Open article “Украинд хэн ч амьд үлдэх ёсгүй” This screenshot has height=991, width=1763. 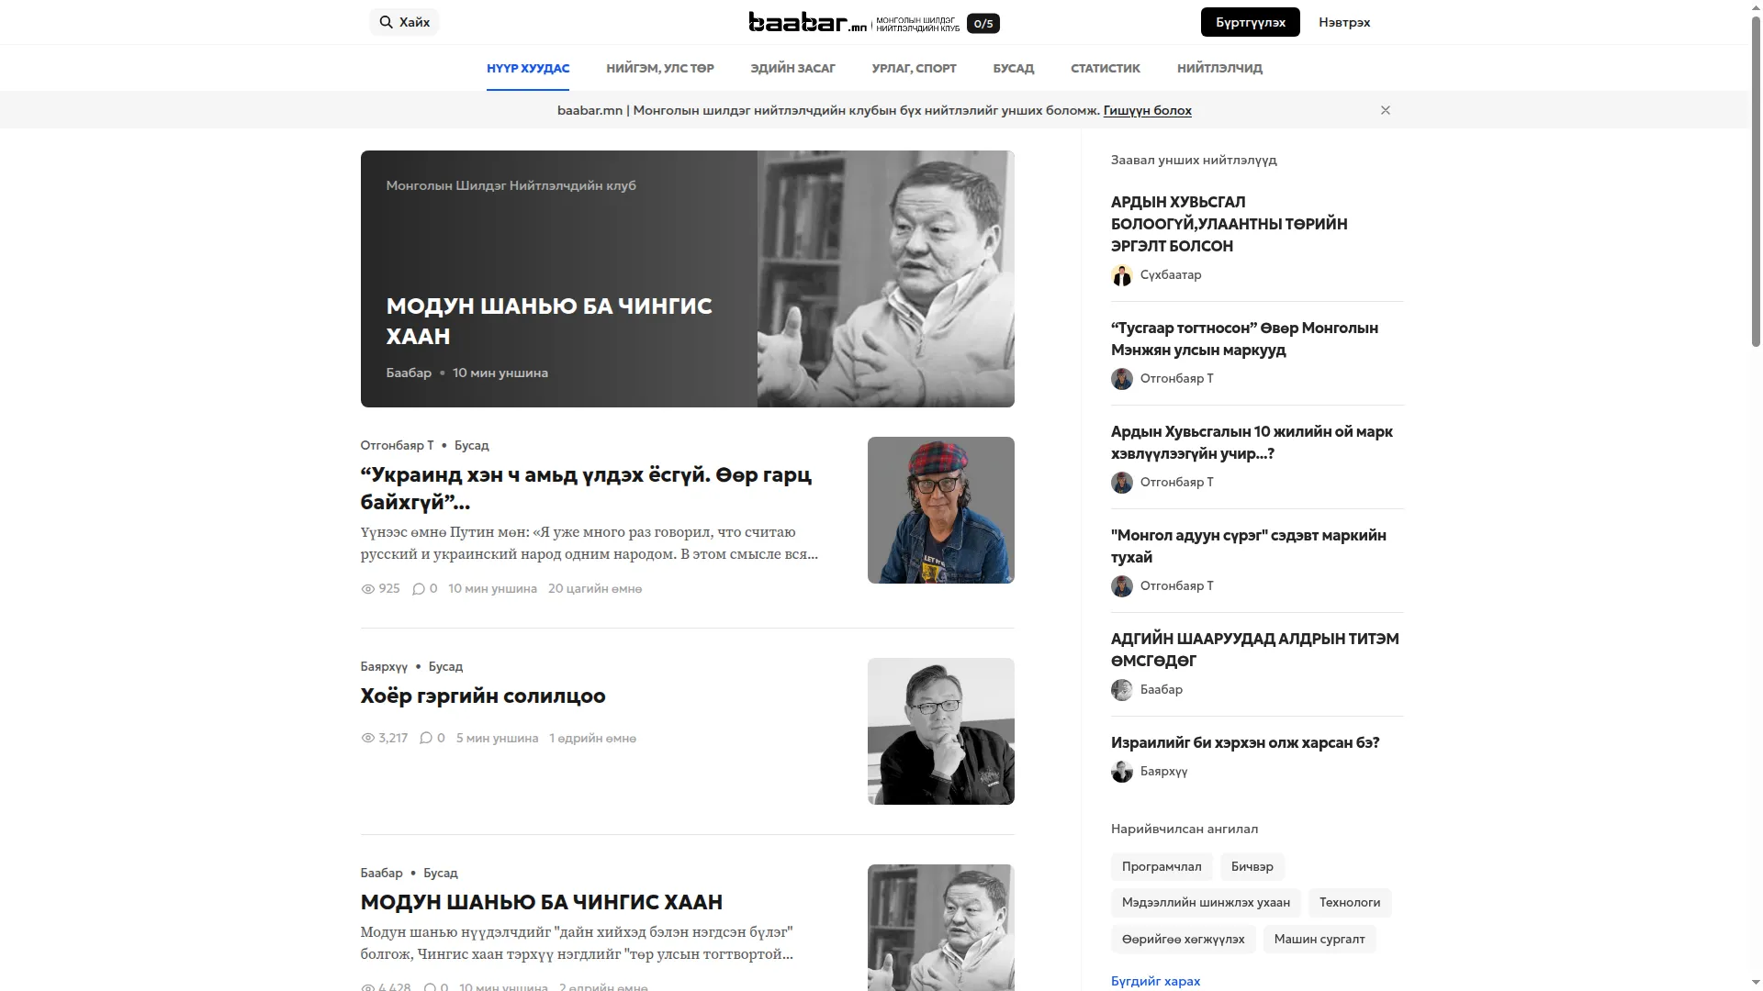click(586, 488)
